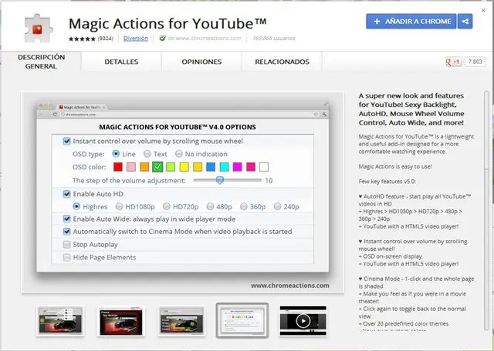Select the No indication radio option
The width and height of the screenshot is (494, 351).
tap(178, 154)
